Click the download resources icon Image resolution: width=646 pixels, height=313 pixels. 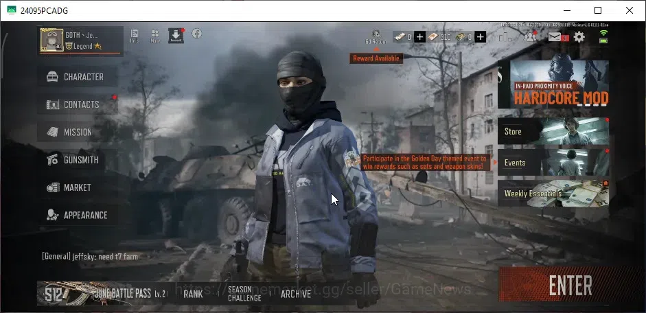(176, 36)
